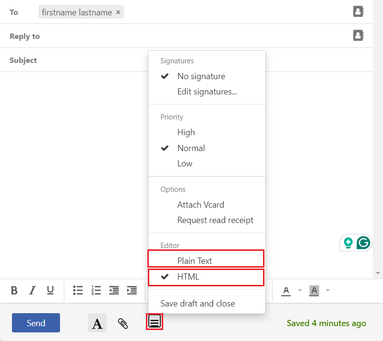Choose Edit signatures from the menu
The width and height of the screenshot is (383, 341).
pos(207,92)
